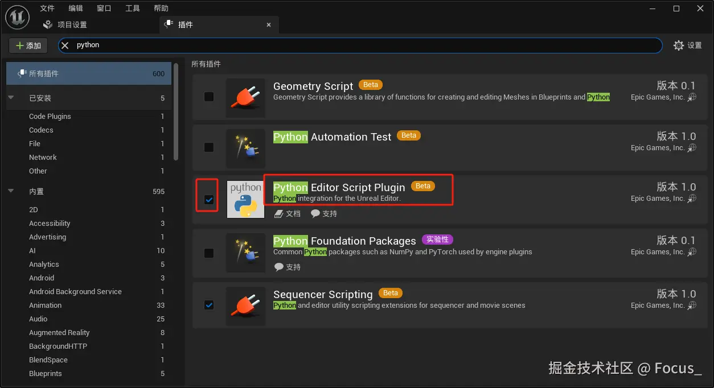Click the Sequencer Scripting plug icon
Image resolution: width=714 pixels, height=388 pixels.
pos(245,306)
